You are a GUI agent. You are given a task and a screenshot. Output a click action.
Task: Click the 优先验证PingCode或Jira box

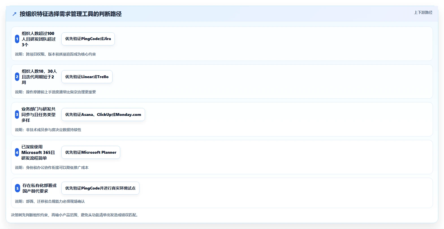click(88, 39)
